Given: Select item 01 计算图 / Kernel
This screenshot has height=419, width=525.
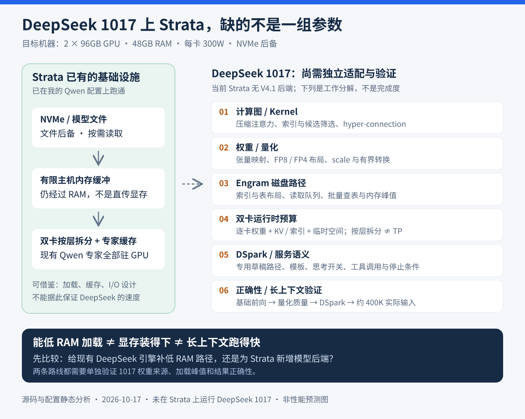Looking at the screenshot, I should coord(357,118).
